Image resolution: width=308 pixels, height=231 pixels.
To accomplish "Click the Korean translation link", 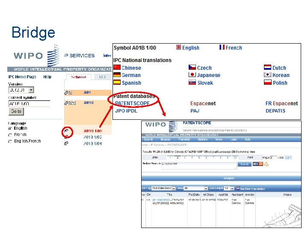I will 281,75.
